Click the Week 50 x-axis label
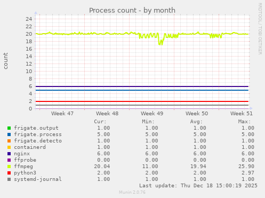 click(197, 114)
